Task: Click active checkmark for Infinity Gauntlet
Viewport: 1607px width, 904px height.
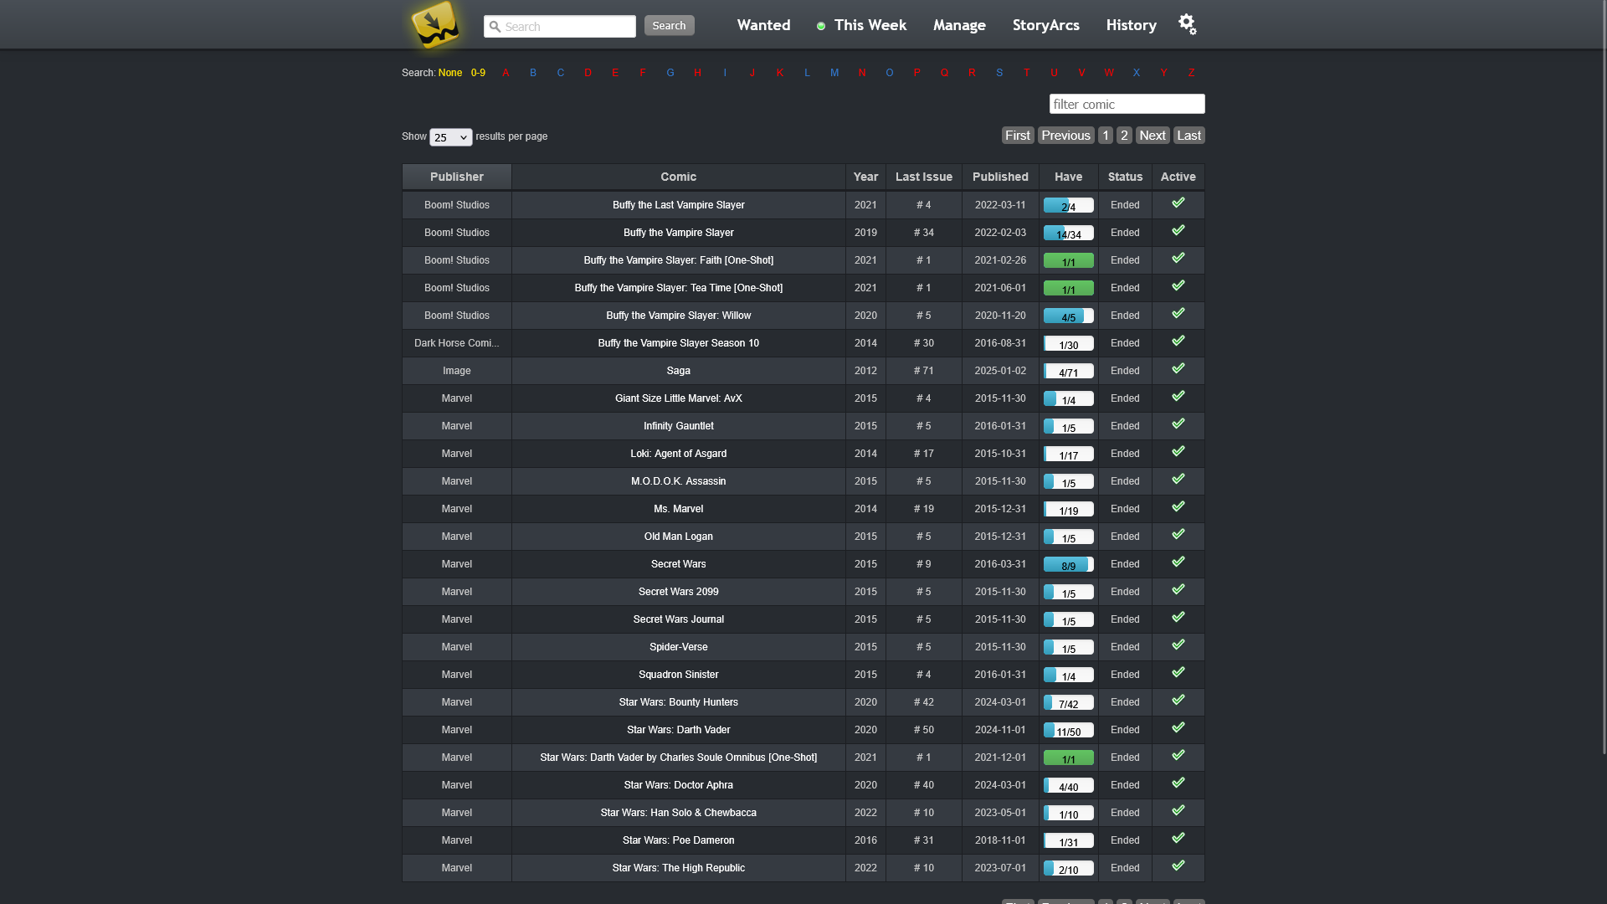Action: [x=1178, y=424]
